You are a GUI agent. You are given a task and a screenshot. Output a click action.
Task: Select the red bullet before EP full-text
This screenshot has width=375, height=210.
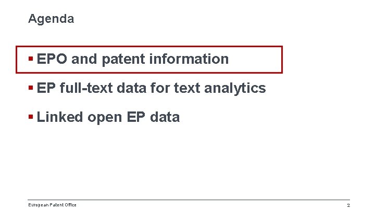31,88
